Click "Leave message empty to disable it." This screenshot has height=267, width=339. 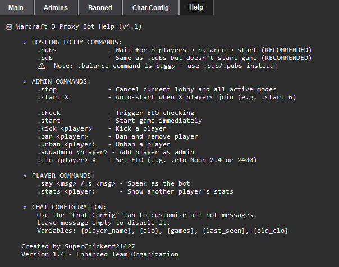pyautogui.click(x=104, y=223)
